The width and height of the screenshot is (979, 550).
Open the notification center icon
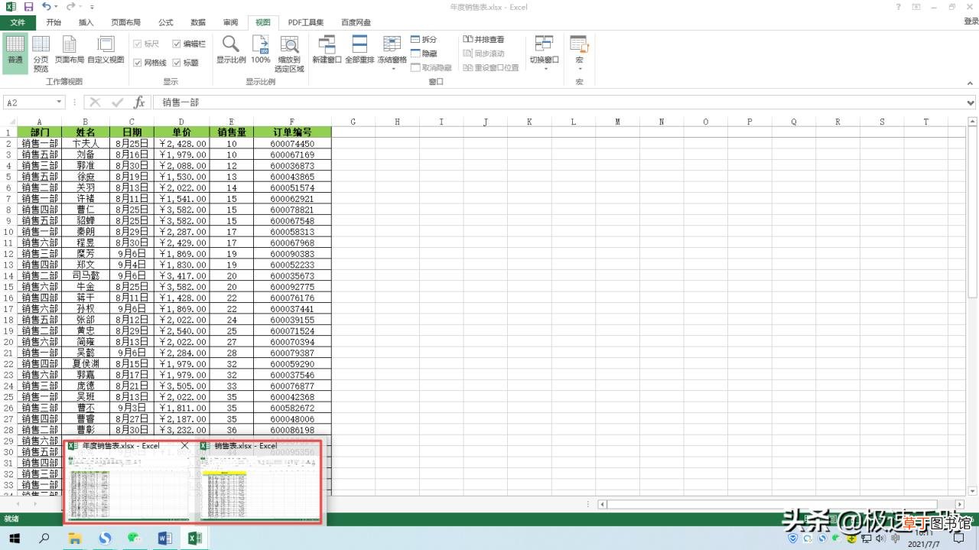click(x=958, y=539)
